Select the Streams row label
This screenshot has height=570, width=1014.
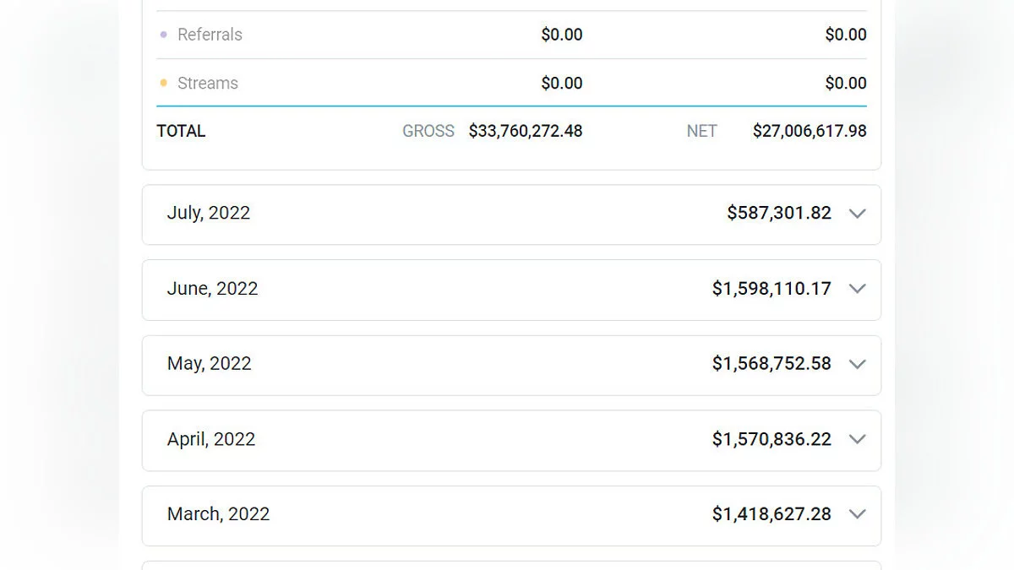pos(208,83)
